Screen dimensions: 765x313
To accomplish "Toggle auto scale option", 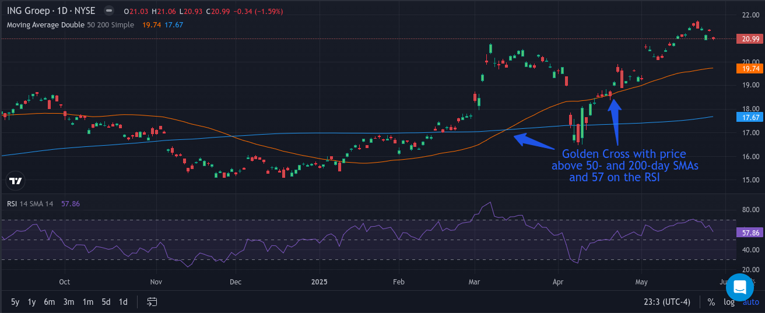I will (x=750, y=302).
